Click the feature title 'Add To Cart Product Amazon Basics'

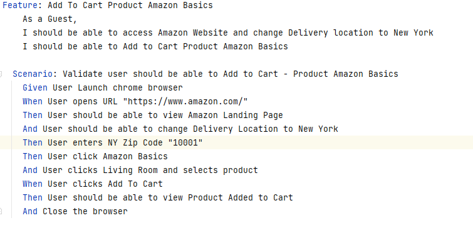pyautogui.click(x=130, y=6)
